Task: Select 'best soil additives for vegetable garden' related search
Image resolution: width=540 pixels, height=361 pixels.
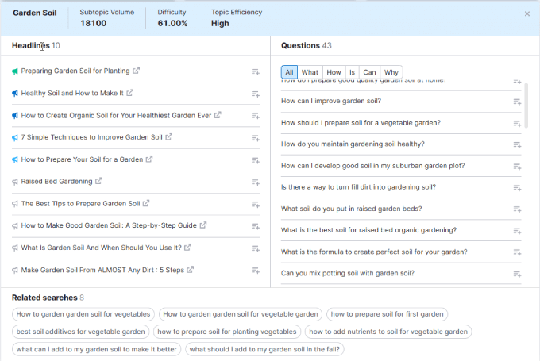Action: tap(80, 332)
